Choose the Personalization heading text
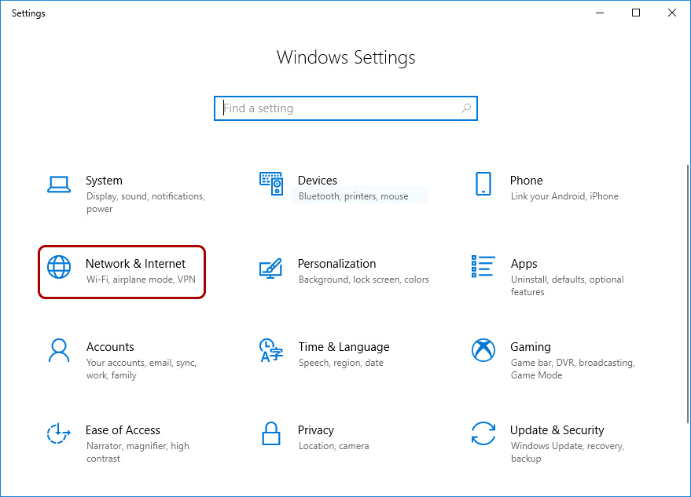This screenshot has width=691, height=497. click(x=336, y=264)
